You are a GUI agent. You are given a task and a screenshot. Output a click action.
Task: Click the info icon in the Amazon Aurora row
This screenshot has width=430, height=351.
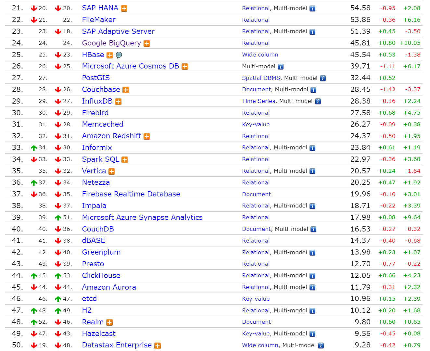(x=312, y=287)
